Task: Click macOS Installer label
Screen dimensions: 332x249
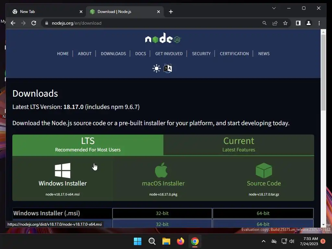Action: (163, 183)
